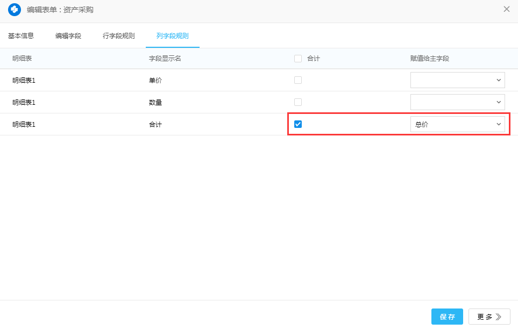Expand the 赋值给主字段 dropdown for 单价
This screenshot has width=518, height=330.
click(457, 80)
